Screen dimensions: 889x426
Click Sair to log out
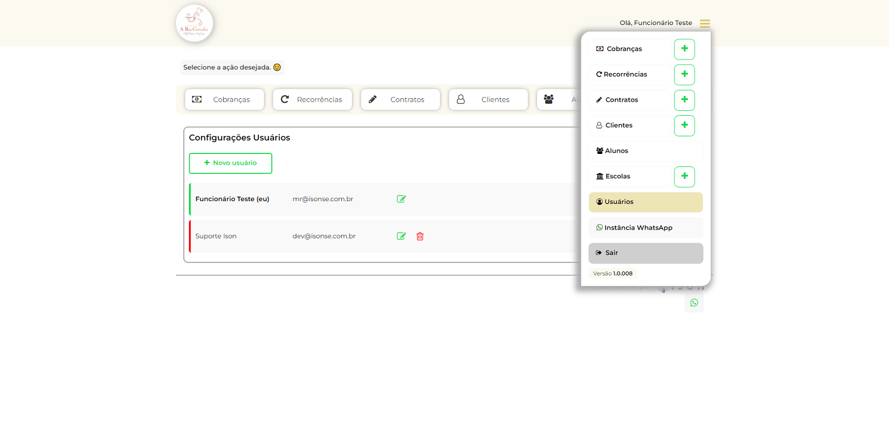pos(645,253)
